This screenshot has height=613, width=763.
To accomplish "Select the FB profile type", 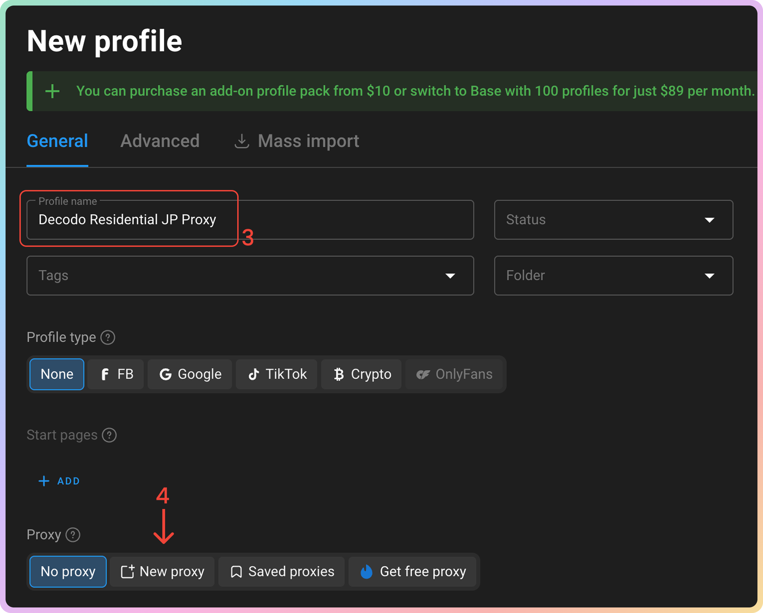I will point(116,374).
